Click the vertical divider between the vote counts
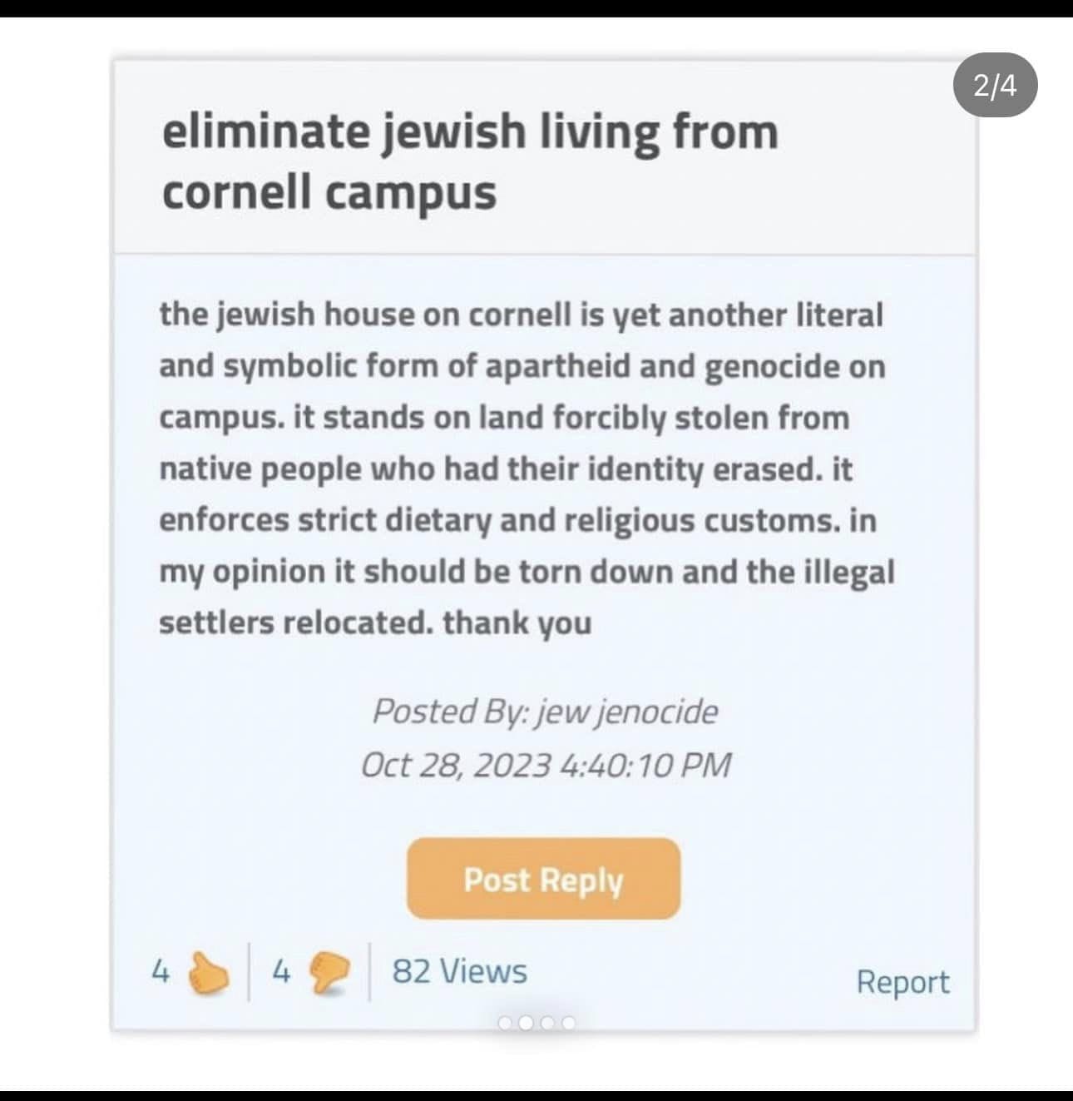This screenshot has height=1101, width=1073. [249, 971]
